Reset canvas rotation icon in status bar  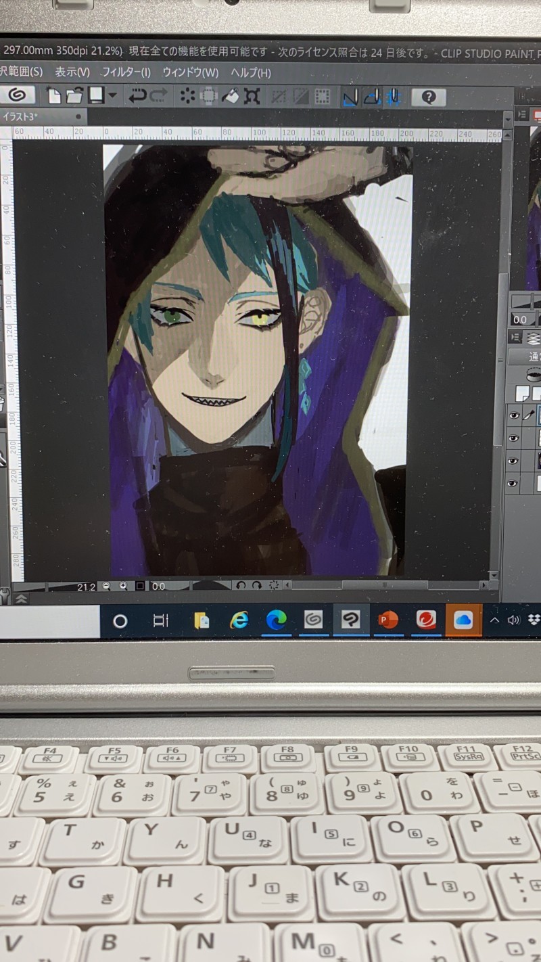(x=274, y=586)
